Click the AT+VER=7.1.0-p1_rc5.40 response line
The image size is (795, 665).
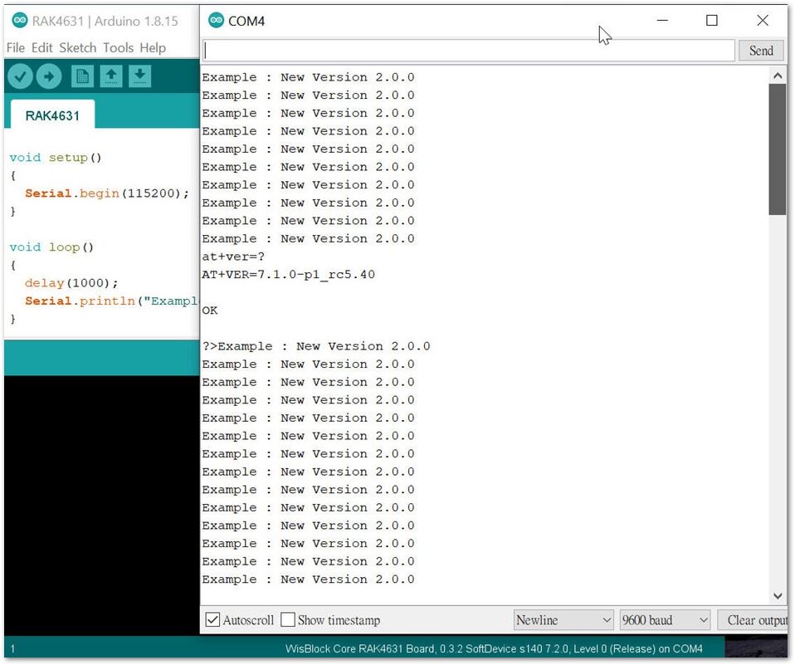[x=289, y=275]
